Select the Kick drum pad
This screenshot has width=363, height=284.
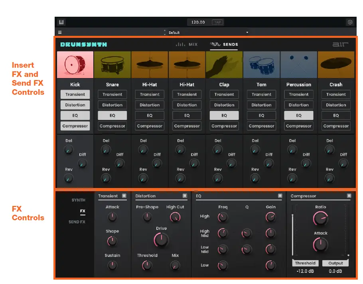[75, 64]
